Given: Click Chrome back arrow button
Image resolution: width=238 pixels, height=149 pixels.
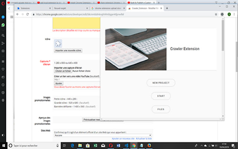Looking at the screenshot, I should click(x=17, y=14).
